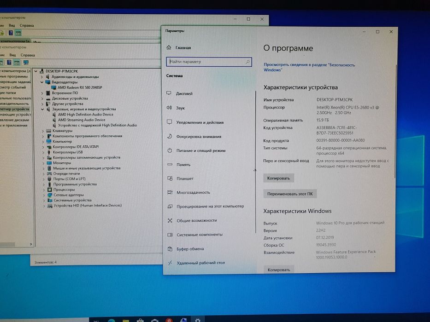Select the Встроенное ПО row
430x322 pixels.
click(x=65, y=93)
